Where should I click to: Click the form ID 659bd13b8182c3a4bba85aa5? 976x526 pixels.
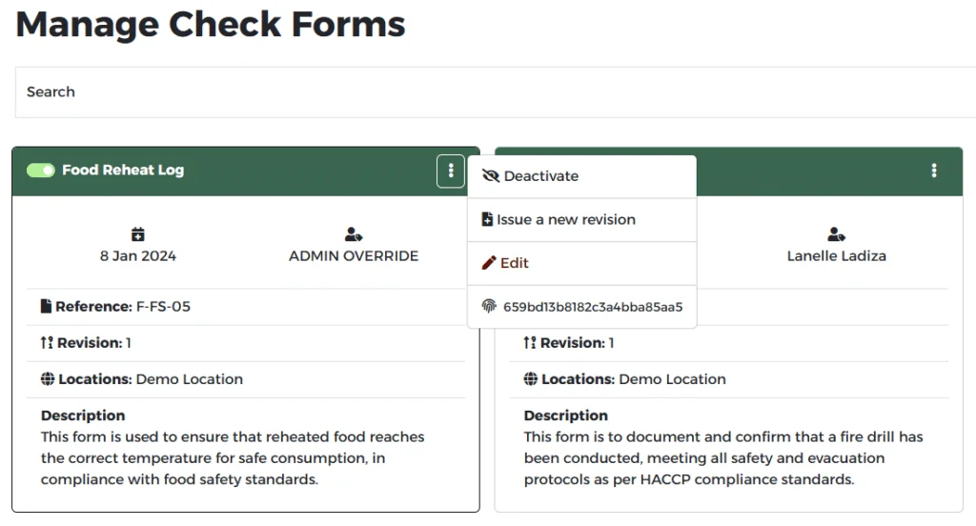[592, 307]
